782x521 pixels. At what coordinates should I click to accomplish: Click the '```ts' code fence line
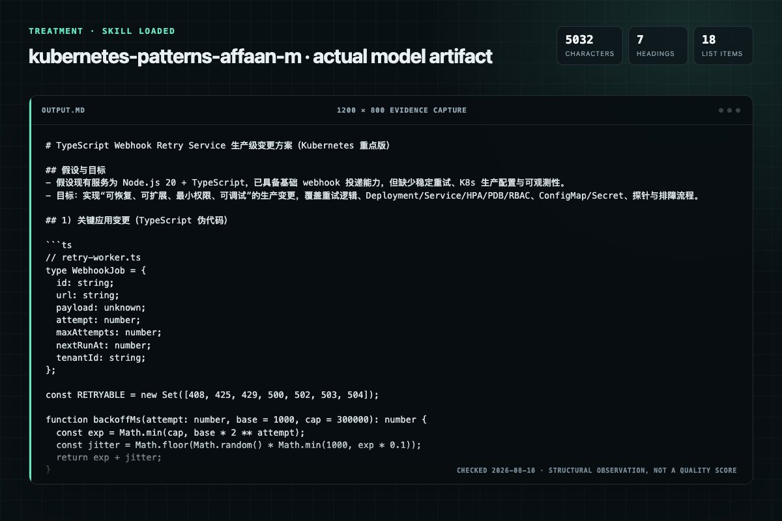coord(59,246)
